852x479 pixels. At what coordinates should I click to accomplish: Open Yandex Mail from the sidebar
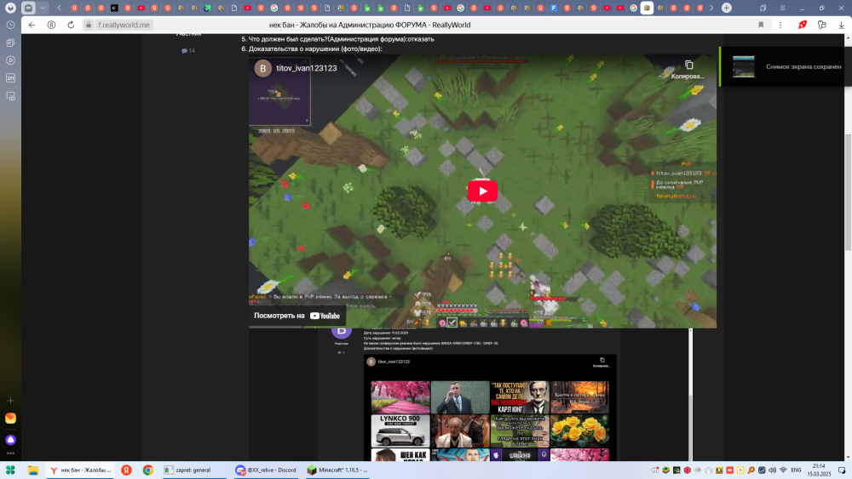coord(10,419)
